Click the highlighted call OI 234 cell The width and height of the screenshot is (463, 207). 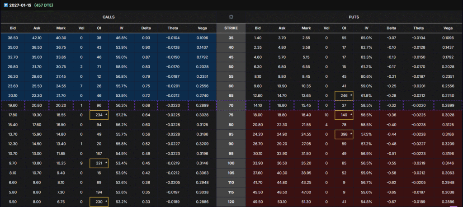pos(98,115)
